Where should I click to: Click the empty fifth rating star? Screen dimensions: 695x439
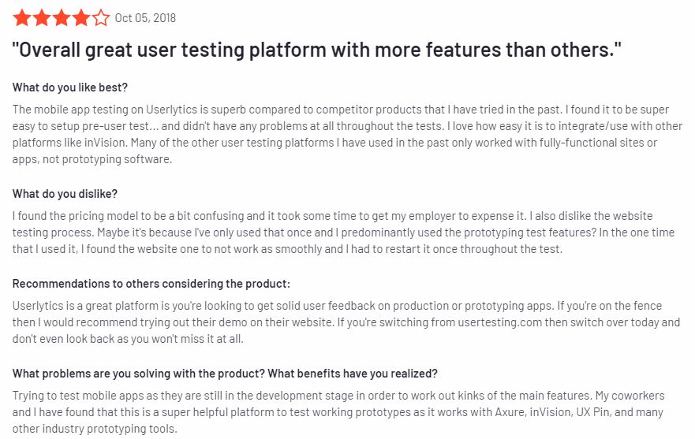pos(101,18)
